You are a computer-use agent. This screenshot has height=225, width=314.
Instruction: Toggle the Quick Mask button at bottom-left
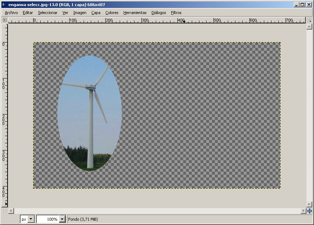click(5, 211)
